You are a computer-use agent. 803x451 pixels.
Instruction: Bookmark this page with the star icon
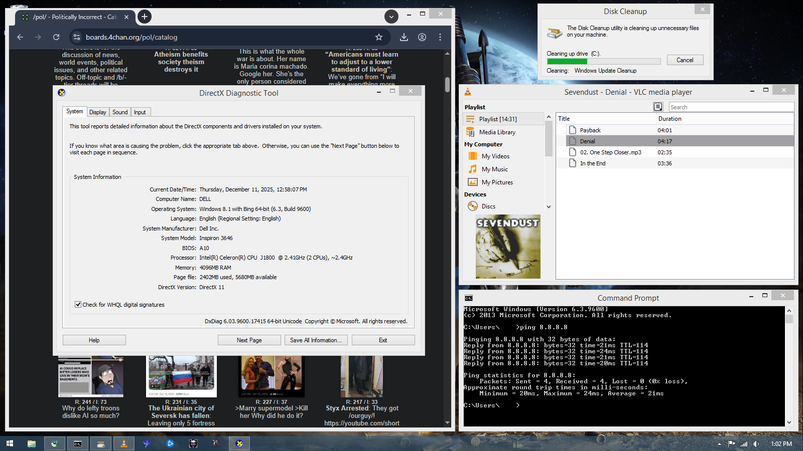[379, 37]
